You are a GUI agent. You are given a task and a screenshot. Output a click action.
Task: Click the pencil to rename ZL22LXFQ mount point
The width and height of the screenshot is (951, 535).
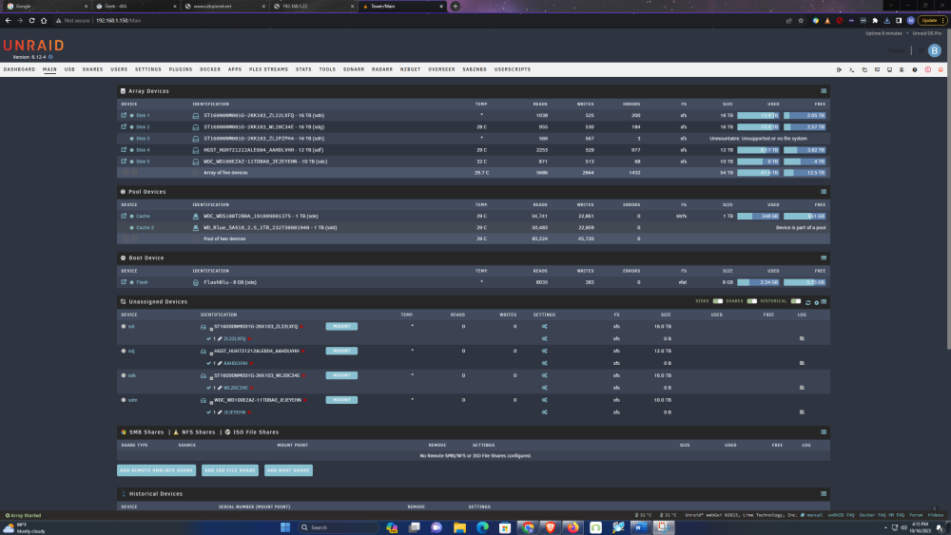[220, 338]
